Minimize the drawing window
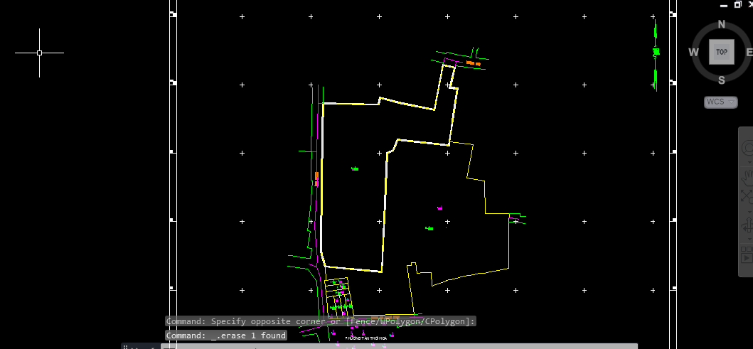Image resolution: width=753 pixels, height=349 pixels. click(723, 4)
